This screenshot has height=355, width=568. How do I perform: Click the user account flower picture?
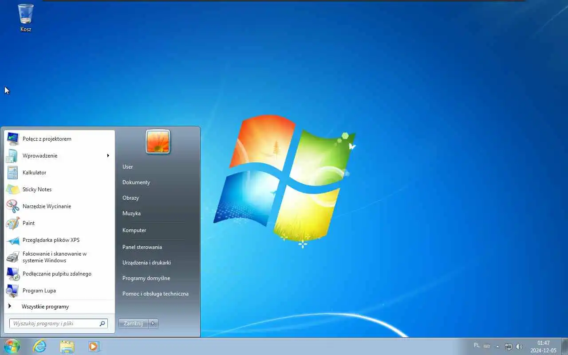[x=158, y=142]
